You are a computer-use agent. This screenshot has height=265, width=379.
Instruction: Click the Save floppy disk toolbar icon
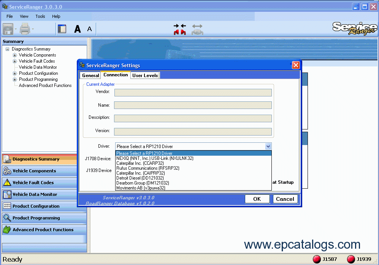point(8,29)
